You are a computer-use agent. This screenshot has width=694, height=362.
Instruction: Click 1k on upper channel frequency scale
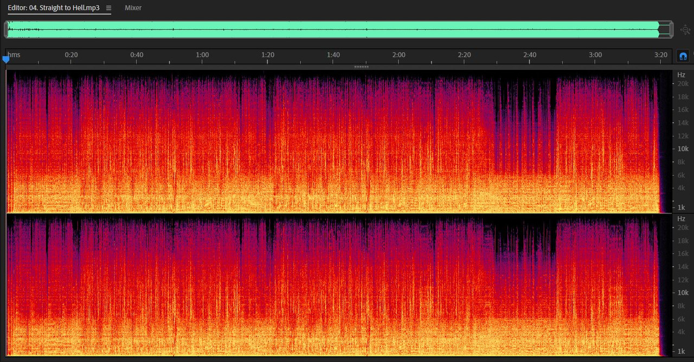pos(681,208)
